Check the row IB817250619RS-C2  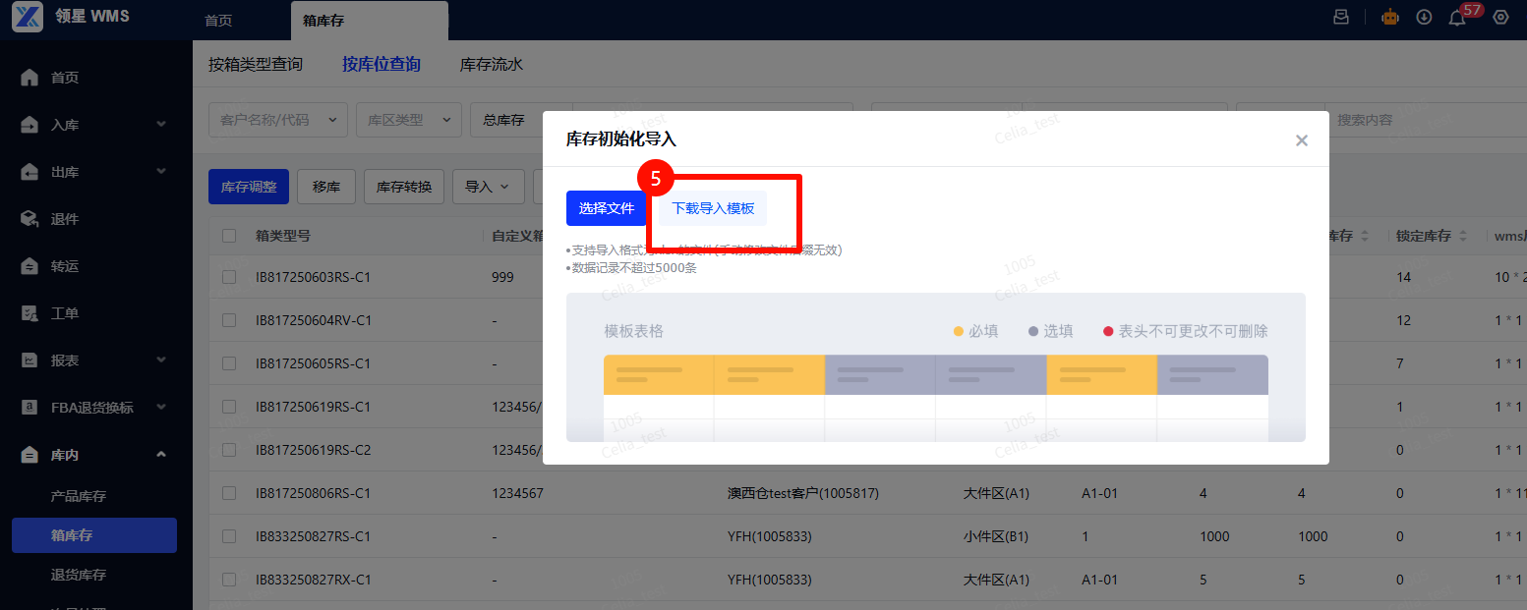[229, 450]
